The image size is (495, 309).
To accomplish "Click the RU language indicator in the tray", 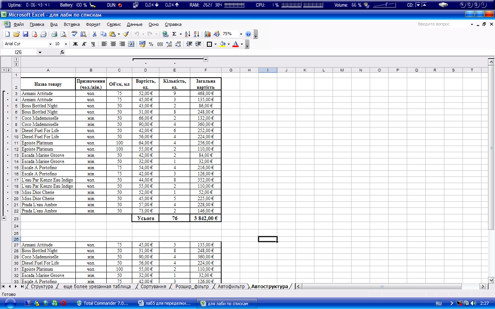I will pyautogui.click(x=439, y=304).
